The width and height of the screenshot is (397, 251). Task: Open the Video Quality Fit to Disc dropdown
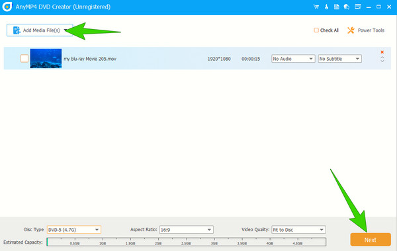[x=298, y=230]
